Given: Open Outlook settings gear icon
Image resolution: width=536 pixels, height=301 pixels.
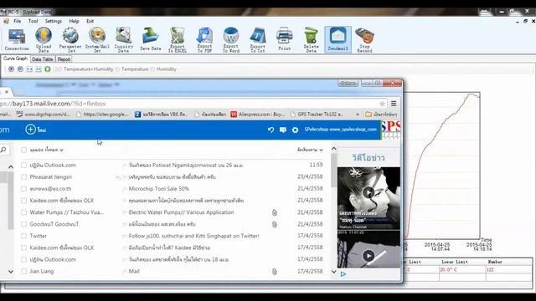Looking at the screenshot, I should (295, 130).
